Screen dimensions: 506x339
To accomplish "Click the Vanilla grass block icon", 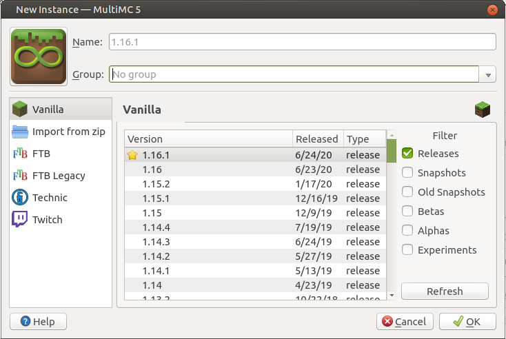I will coord(20,109).
